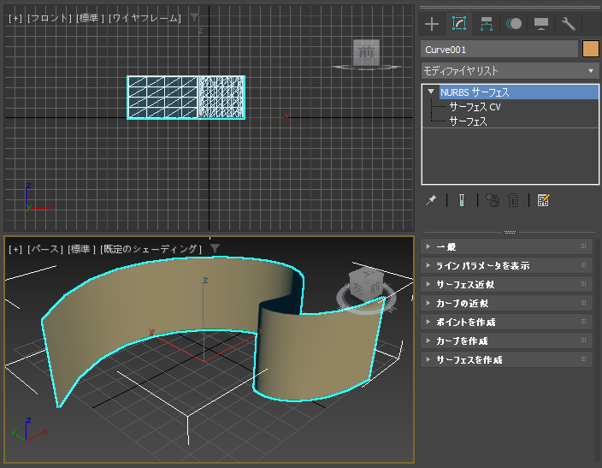Screen dimensions: 602x468
Task: Select サーフェス CV sub-object level
Action: click(475, 107)
